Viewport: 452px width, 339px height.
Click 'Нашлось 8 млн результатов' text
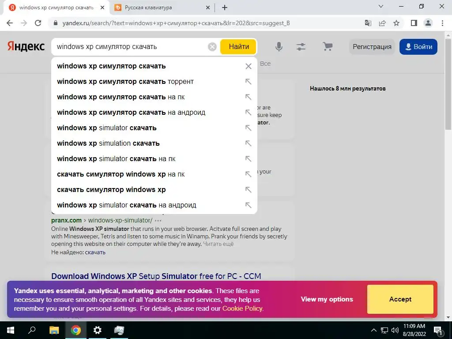(x=348, y=88)
